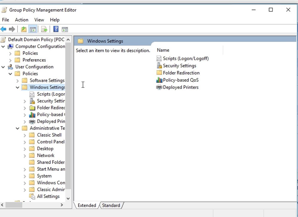
Task: Expand the Start Menu and Taskbar node
Action: point(25,169)
